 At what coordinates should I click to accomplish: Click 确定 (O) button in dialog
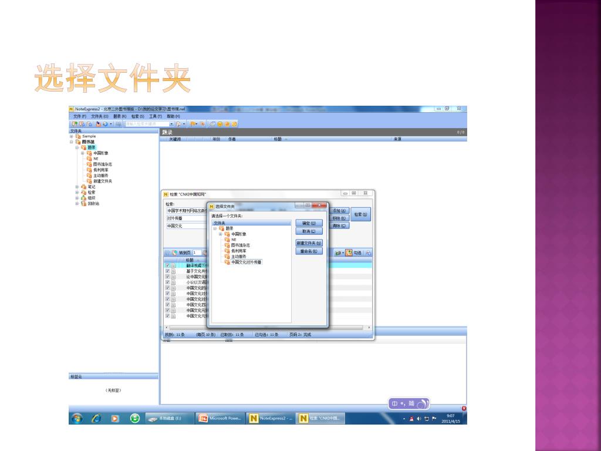point(309,223)
